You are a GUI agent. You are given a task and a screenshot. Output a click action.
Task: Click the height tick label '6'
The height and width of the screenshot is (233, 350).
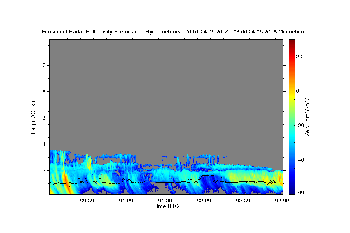click(44, 118)
